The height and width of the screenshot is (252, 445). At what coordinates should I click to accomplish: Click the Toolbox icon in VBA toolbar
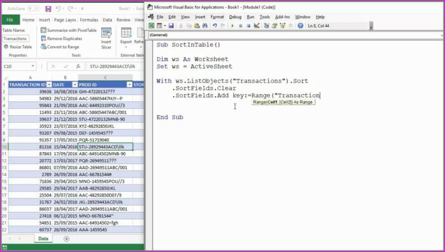click(291, 26)
